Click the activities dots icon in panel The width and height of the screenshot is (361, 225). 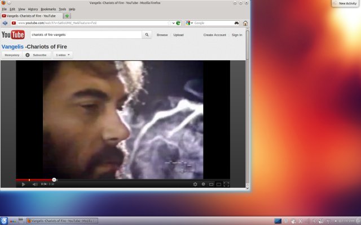tap(13, 221)
